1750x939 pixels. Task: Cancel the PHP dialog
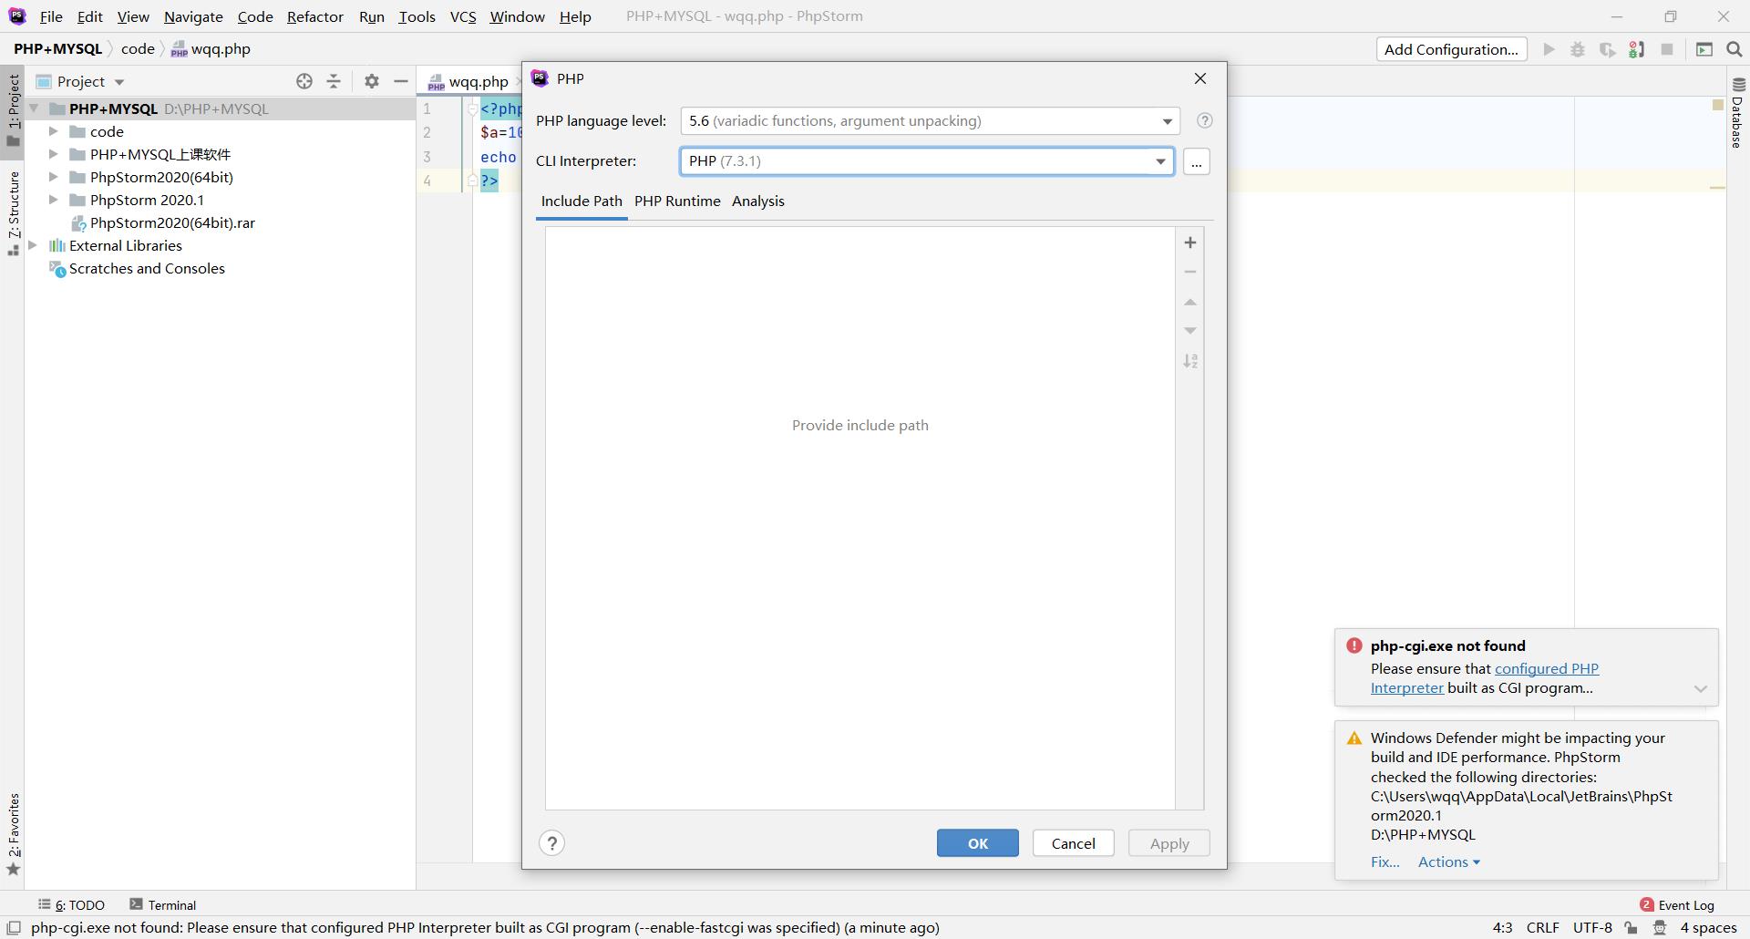pos(1073,843)
